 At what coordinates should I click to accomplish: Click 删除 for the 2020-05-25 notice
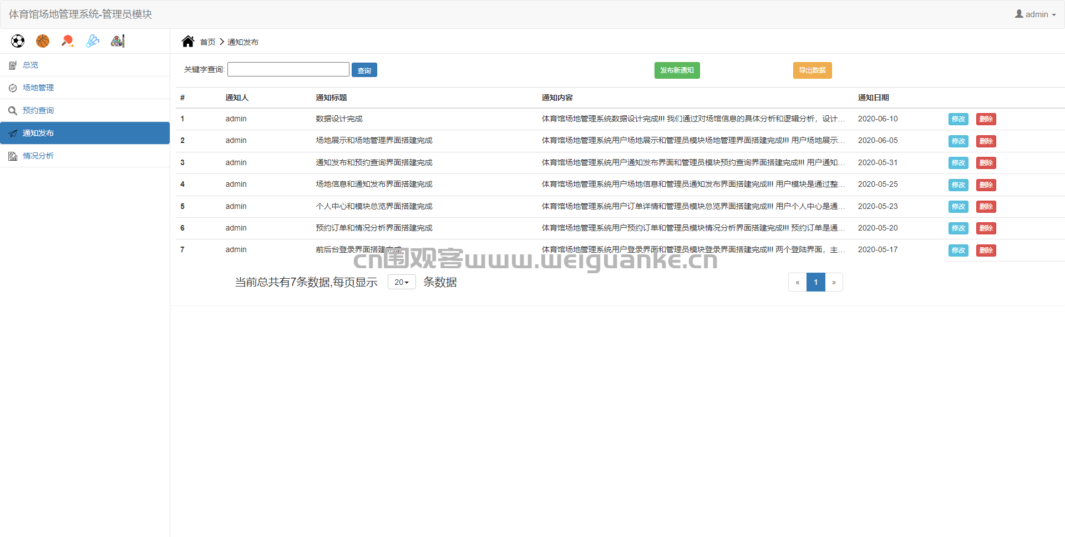986,185
